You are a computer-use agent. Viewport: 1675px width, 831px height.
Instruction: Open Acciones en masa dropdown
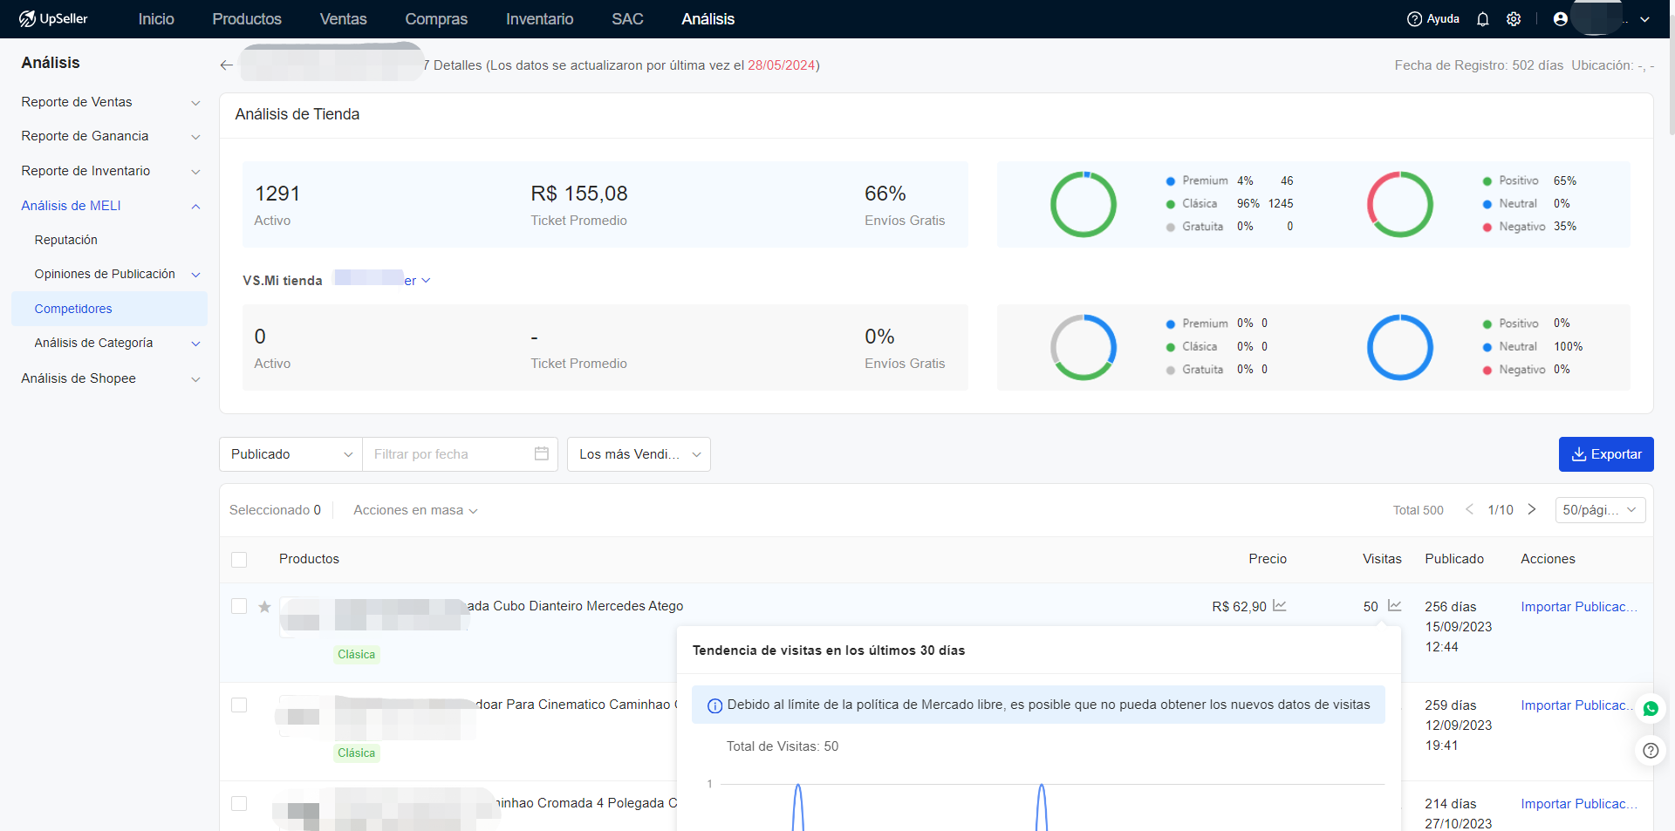click(x=415, y=510)
